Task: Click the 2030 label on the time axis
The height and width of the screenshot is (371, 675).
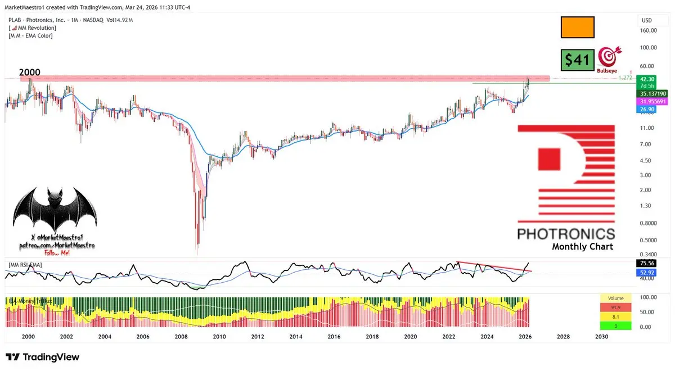Action: click(601, 337)
